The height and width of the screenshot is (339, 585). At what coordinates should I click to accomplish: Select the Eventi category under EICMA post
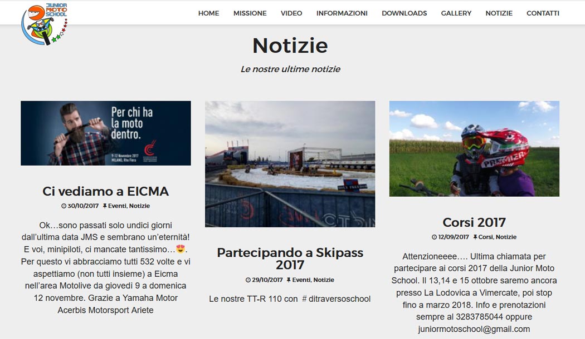(117, 206)
